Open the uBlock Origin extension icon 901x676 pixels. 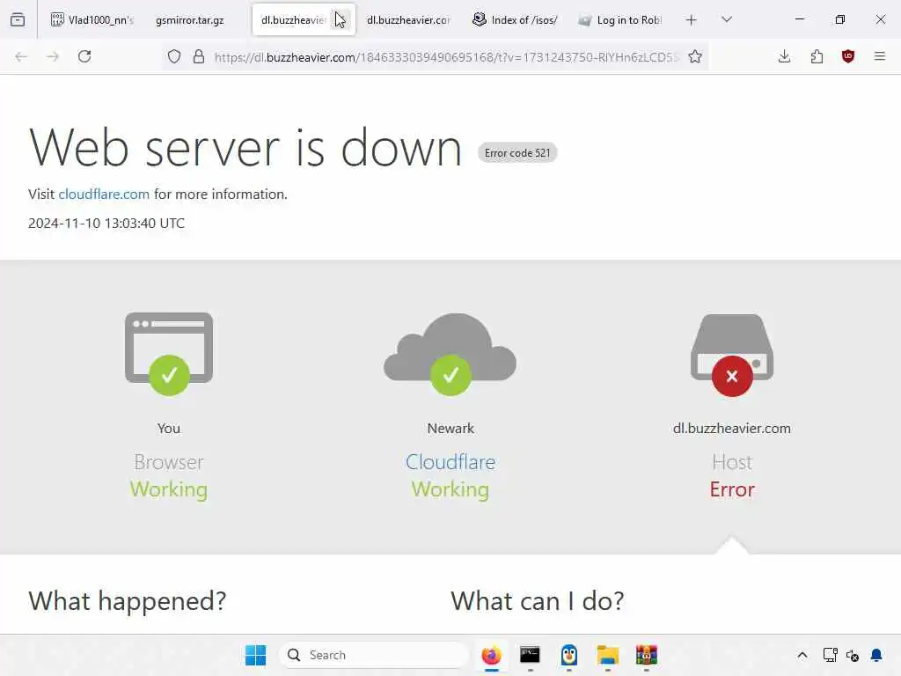pos(848,56)
